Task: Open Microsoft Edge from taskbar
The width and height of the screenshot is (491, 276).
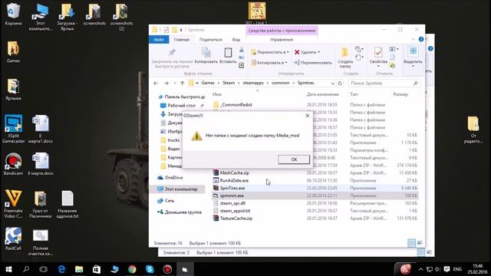Action: pyautogui.click(x=61, y=269)
